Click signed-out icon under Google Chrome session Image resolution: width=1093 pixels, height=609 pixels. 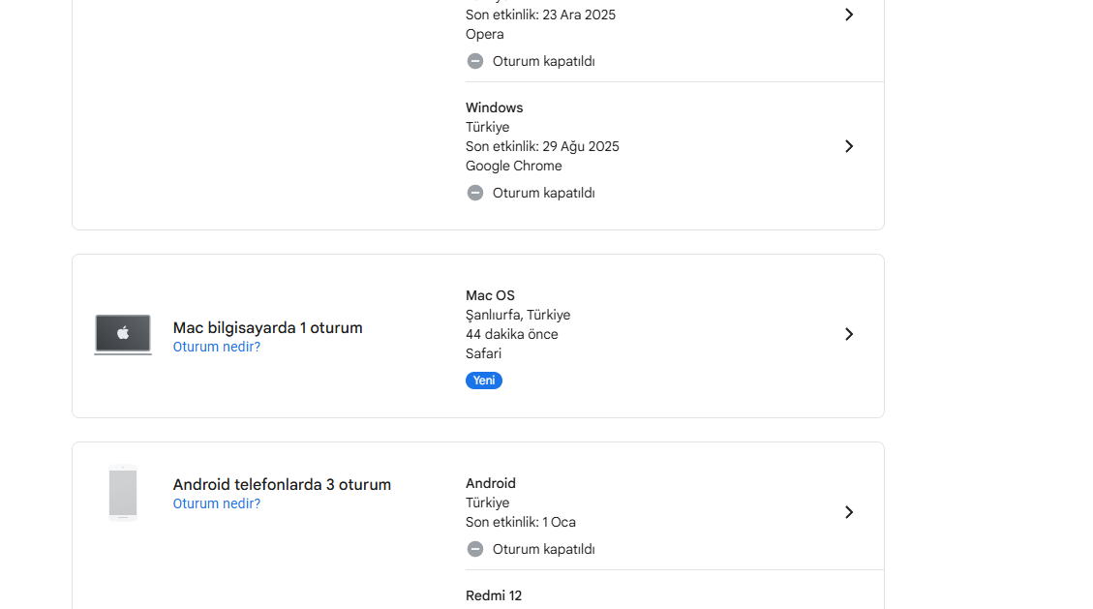tap(474, 193)
